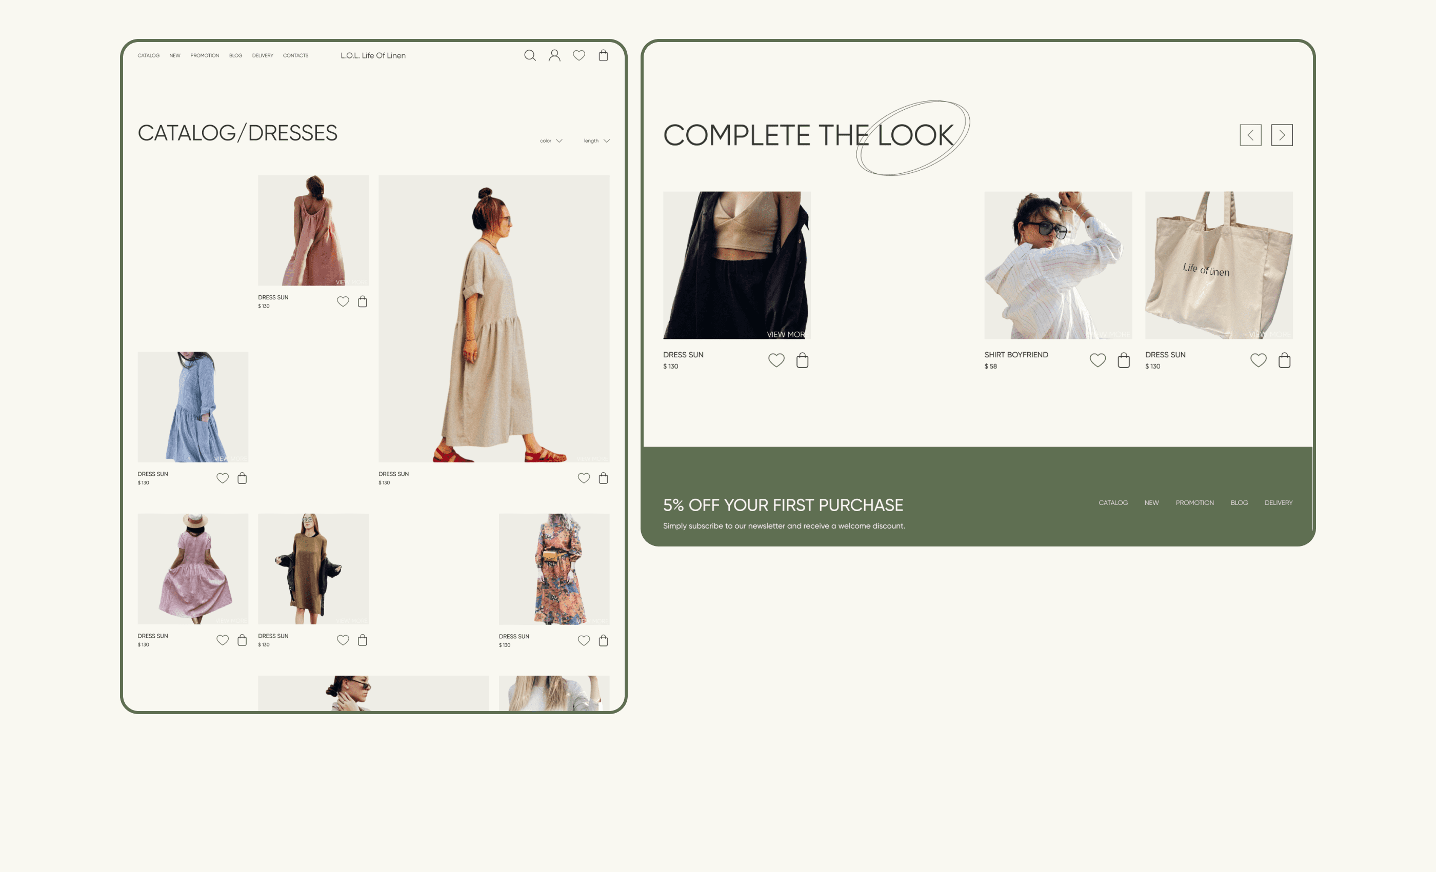
Task: Favorite the Shirt Boyfriend with heart icon
Action: (1098, 360)
